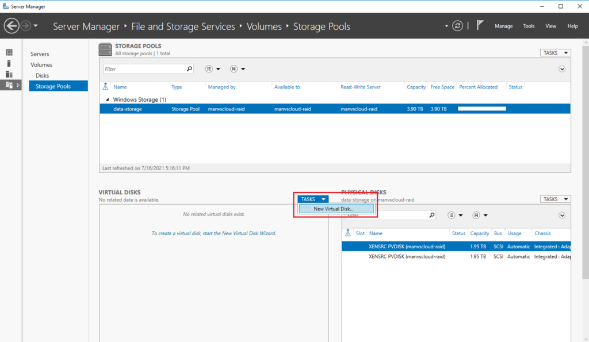Click the New Virtual Disk Wizard link
The image size is (589, 342).
(214, 233)
